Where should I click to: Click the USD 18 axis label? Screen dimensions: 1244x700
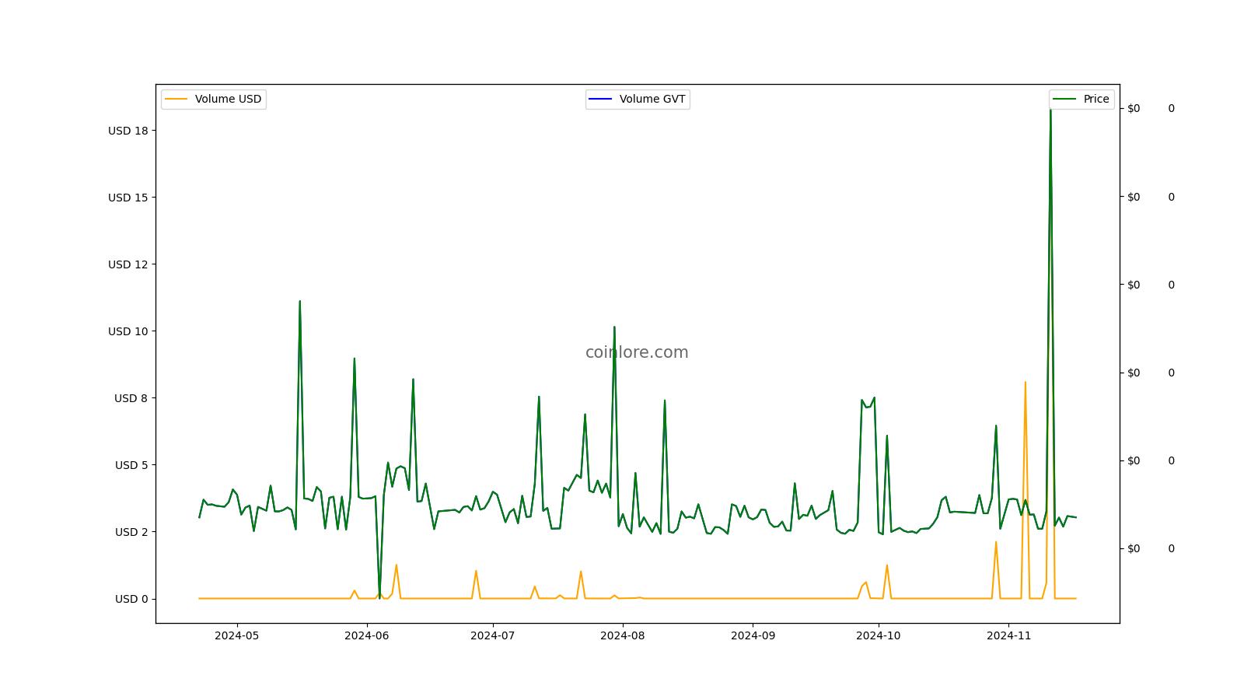click(x=128, y=131)
